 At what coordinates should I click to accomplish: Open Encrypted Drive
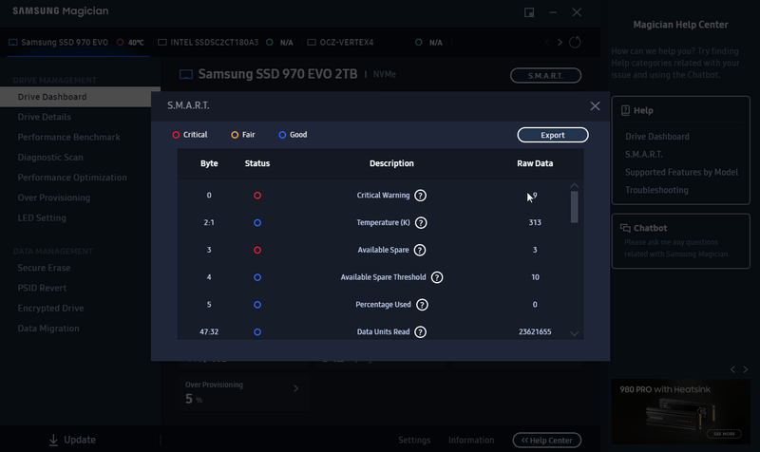tap(51, 309)
